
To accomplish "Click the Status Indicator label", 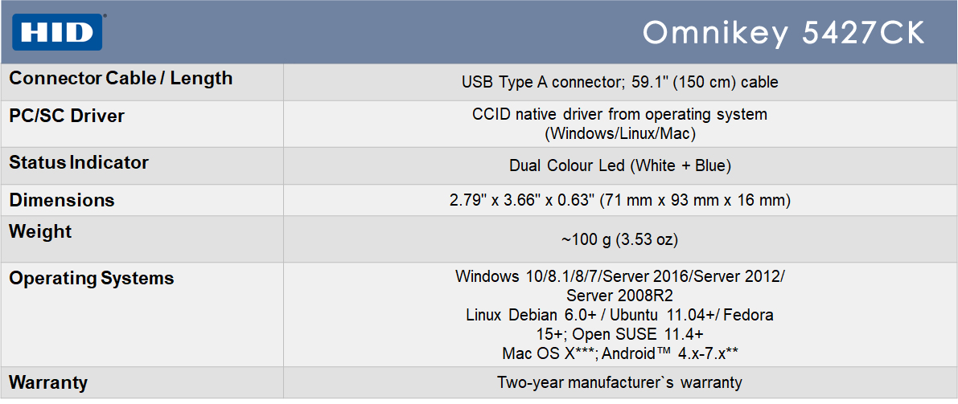I will (79, 163).
